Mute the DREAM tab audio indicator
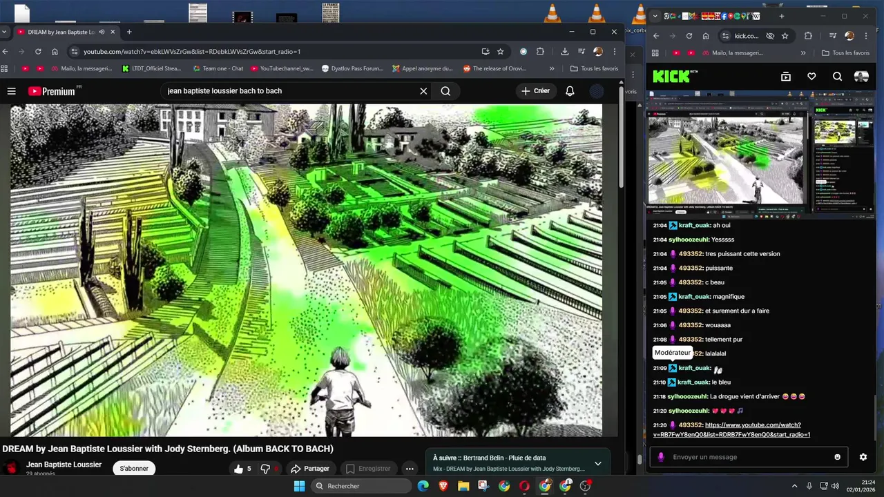 click(x=102, y=32)
